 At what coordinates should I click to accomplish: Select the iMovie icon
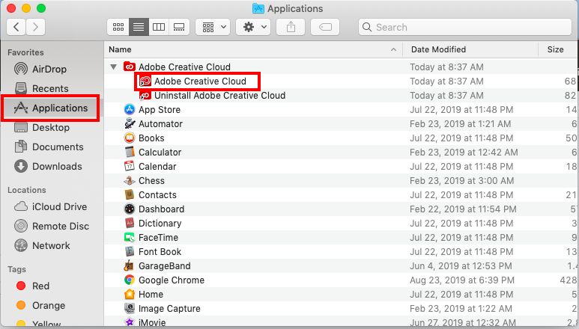click(130, 322)
